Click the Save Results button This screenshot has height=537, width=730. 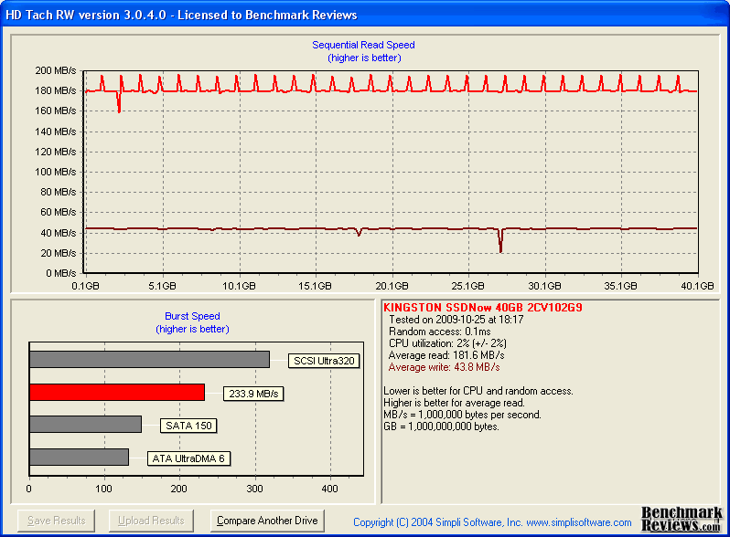pyautogui.click(x=57, y=521)
